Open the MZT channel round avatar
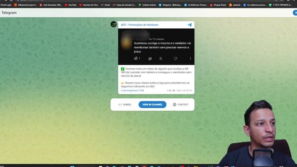This screenshot has width=297, height=167. [114, 25]
